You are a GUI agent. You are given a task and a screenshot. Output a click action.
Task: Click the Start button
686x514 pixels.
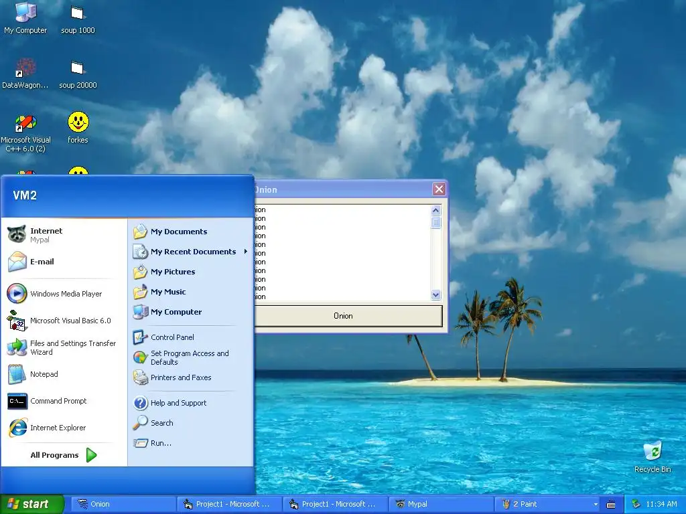32,504
